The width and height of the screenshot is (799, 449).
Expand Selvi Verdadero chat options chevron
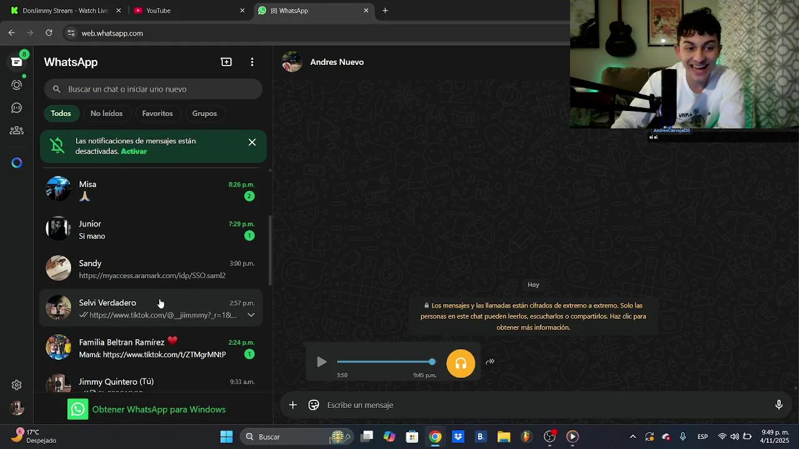251,315
